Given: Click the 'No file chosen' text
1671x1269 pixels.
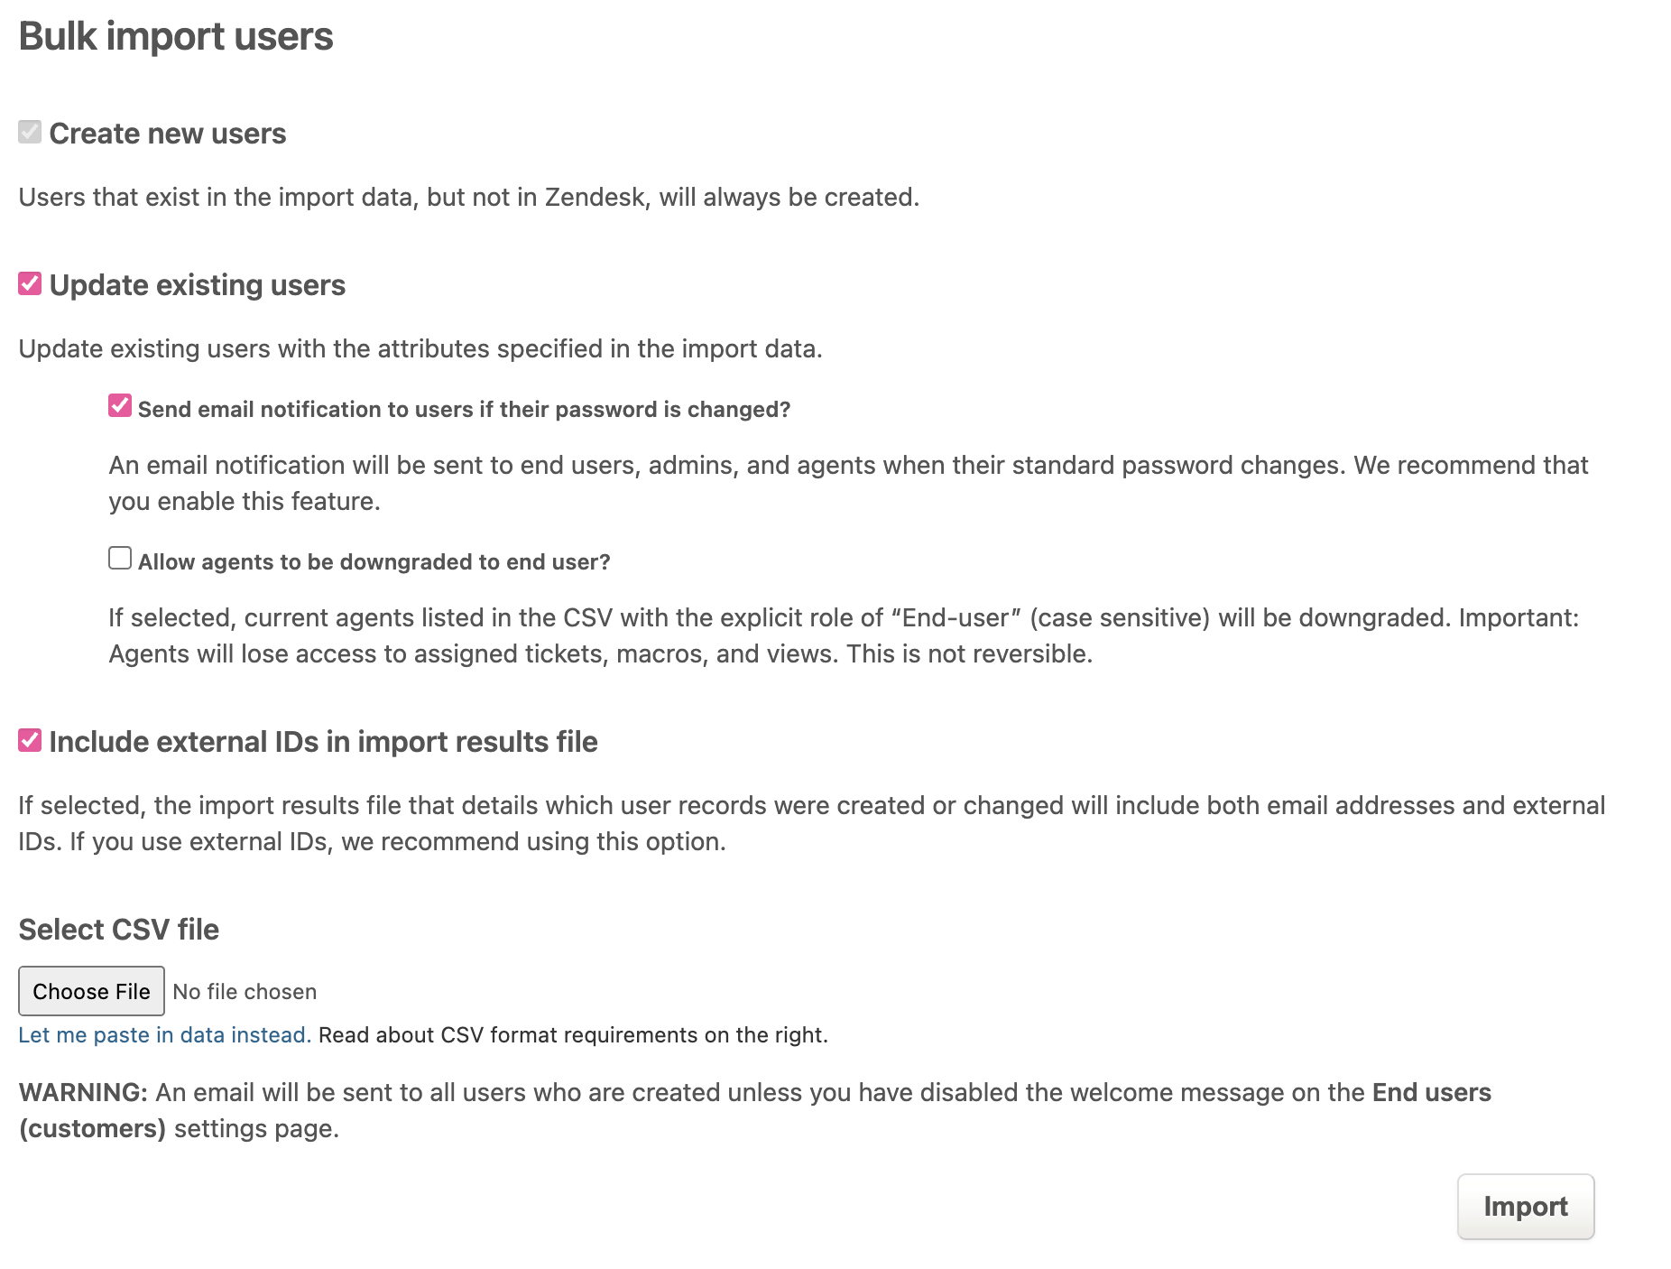Looking at the screenshot, I should tap(245, 992).
